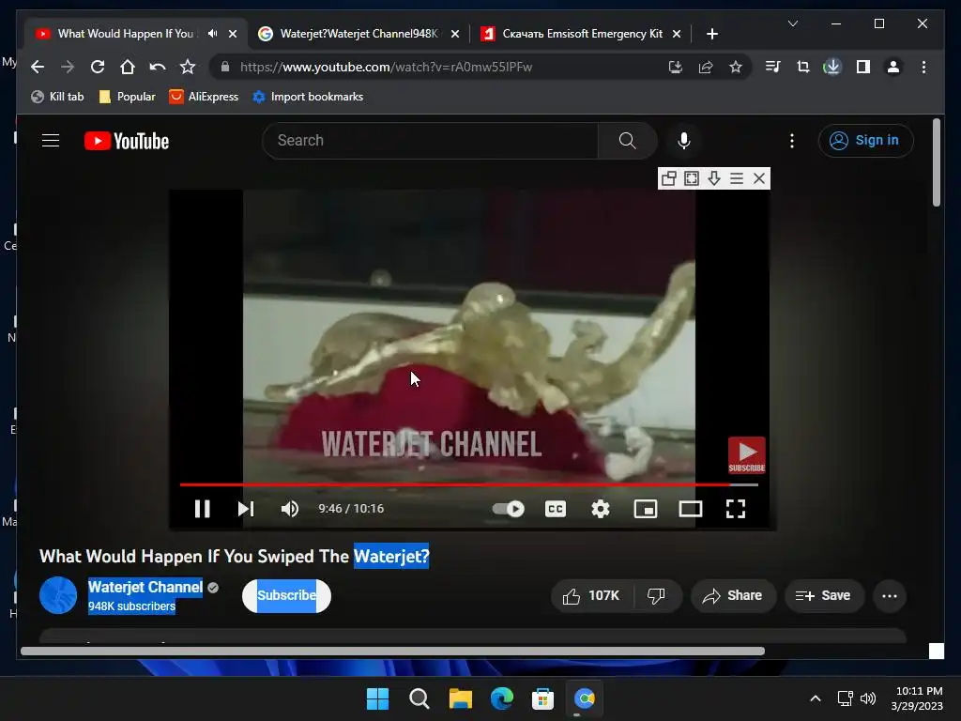Screen dimensions: 961x721
Task: Open File Explorer from taskbar
Action: [460, 698]
